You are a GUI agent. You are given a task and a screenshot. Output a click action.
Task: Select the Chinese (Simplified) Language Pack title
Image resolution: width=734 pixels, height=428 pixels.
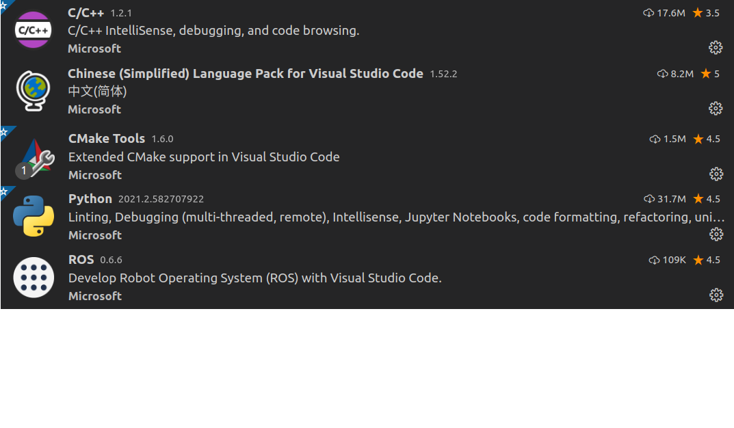click(246, 73)
